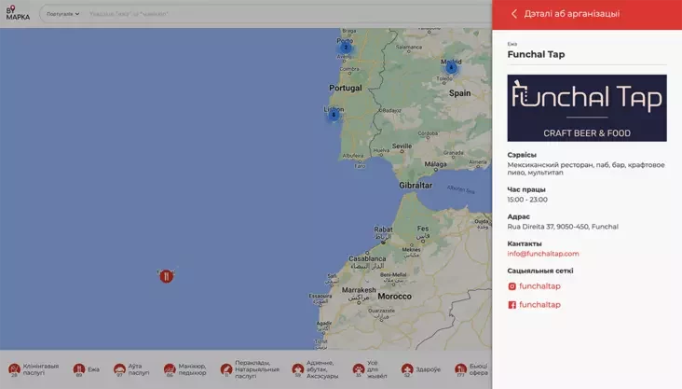Click the red restaurant marker on Madeira

166,275
